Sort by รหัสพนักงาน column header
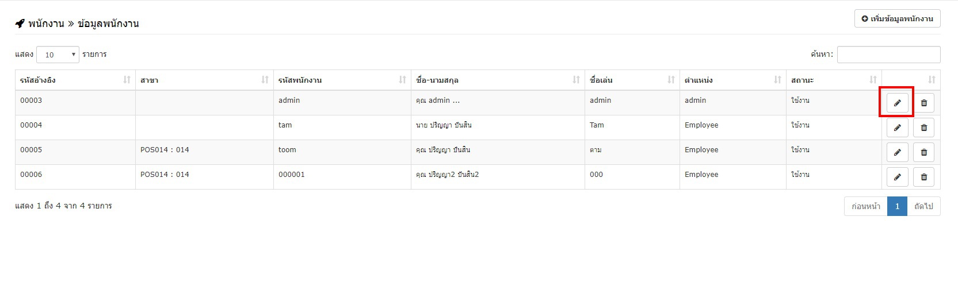Image resolution: width=958 pixels, height=301 pixels. click(342, 80)
